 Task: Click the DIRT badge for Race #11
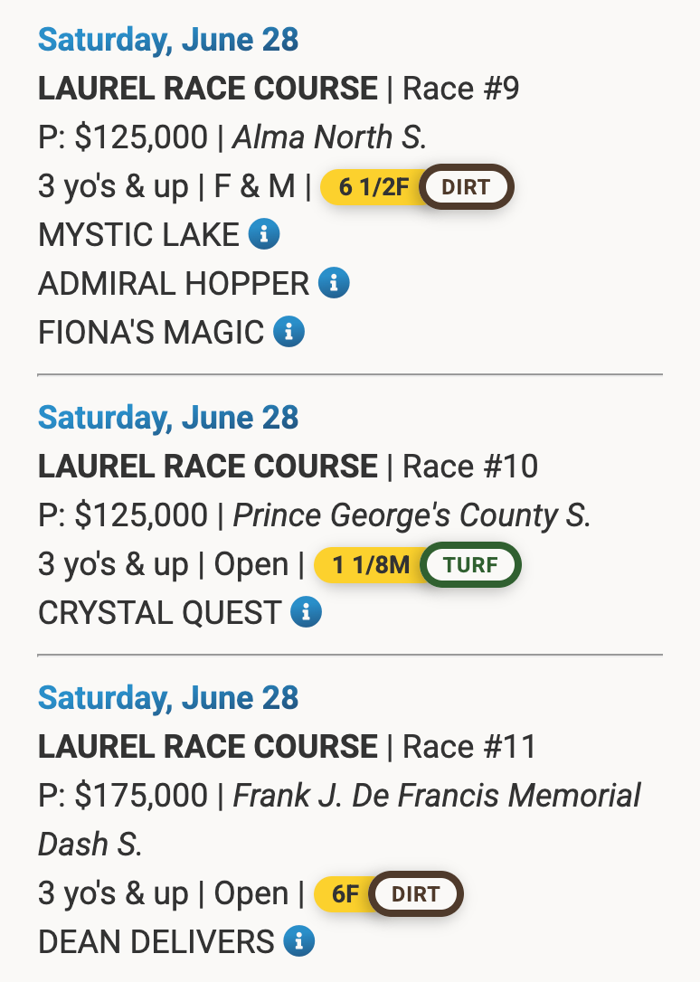click(416, 893)
